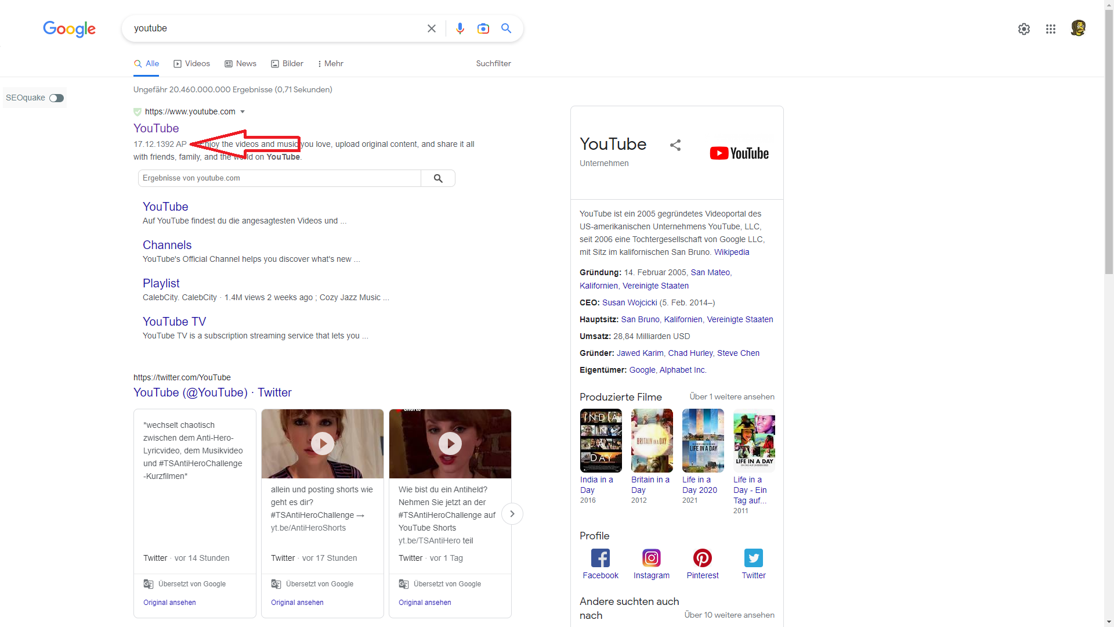Viewport: 1114px width, 627px height.
Task: Click the scrollbar down arrow
Action: point(1109,622)
